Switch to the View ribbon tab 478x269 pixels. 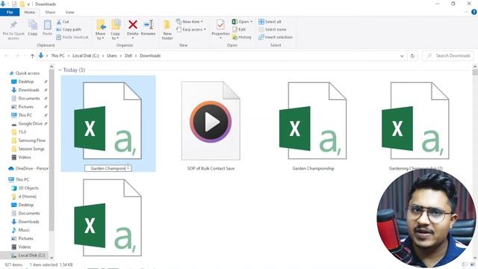tap(69, 12)
